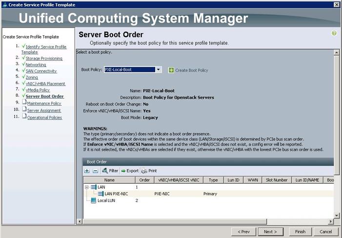Click the Prev button
The width and height of the screenshot is (342, 238).
pyautogui.click(x=243, y=232)
